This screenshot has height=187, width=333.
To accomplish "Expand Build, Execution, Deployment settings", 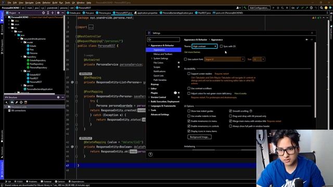I will click(x=149, y=102).
